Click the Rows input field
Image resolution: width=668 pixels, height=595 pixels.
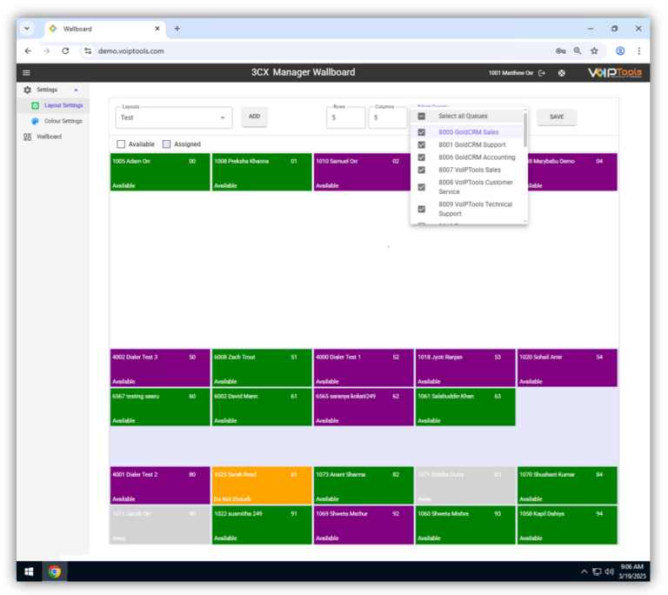346,117
